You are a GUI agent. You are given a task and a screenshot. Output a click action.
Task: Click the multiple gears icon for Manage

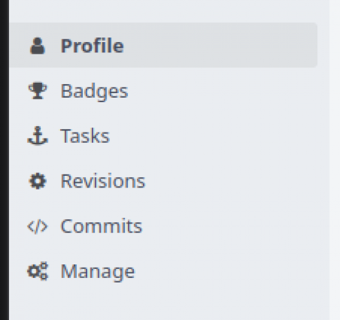tap(37, 272)
